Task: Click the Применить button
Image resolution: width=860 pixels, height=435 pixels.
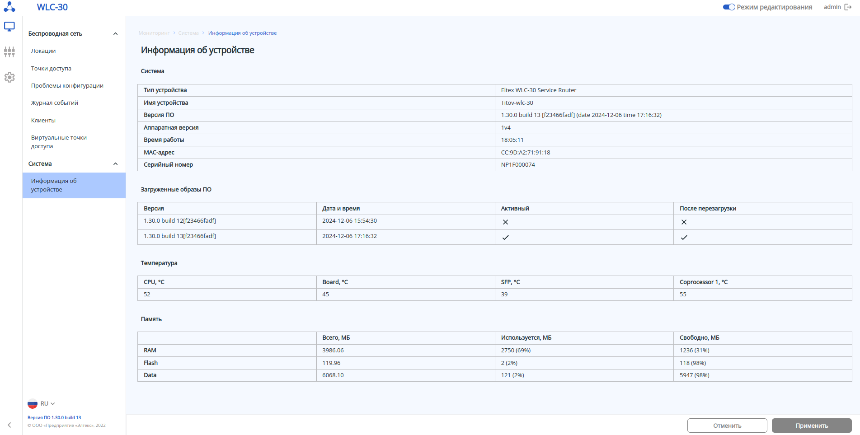Action: (x=812, y=426)
